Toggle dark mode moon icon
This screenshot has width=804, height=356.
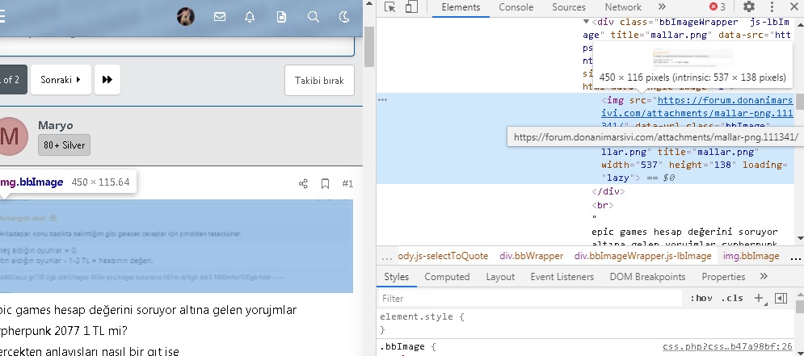point(344,16)
